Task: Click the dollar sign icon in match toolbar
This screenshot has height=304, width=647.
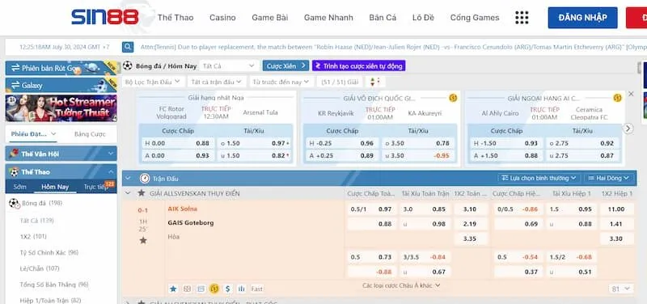Action: pyautogui.click(x=228, y=289)
